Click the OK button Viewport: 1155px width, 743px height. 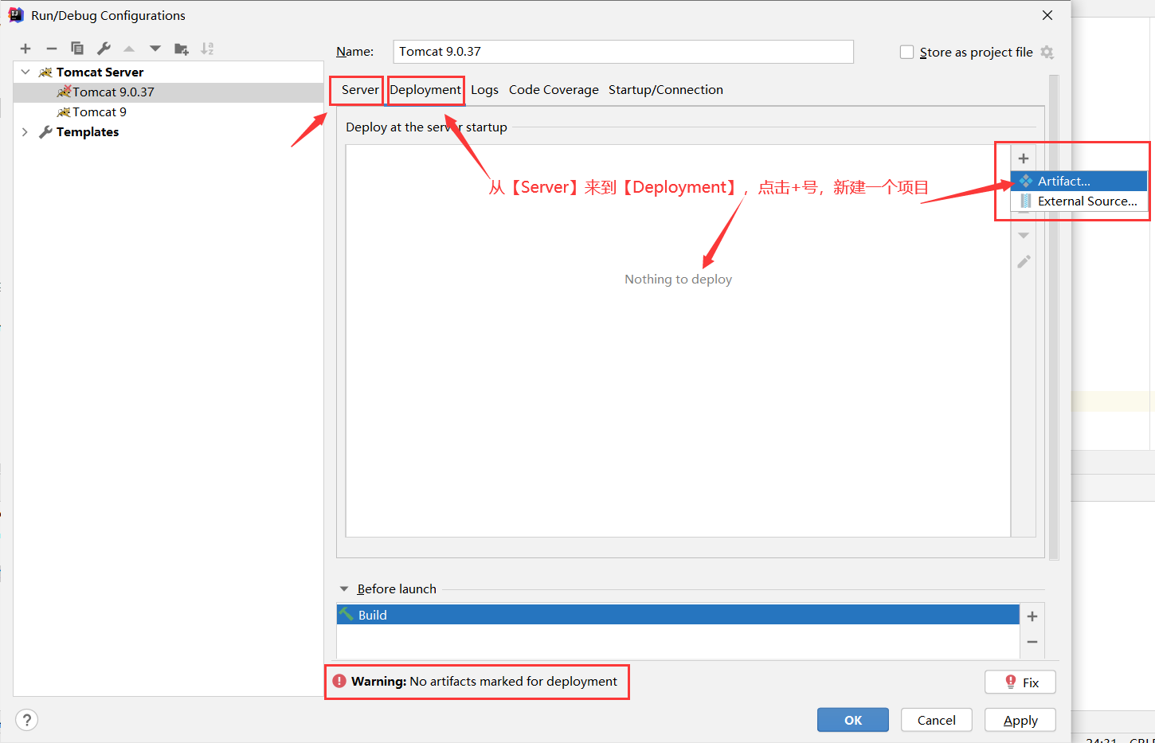click(853, 720)
